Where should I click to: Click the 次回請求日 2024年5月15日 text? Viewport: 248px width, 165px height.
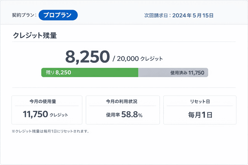pos(179,15)
